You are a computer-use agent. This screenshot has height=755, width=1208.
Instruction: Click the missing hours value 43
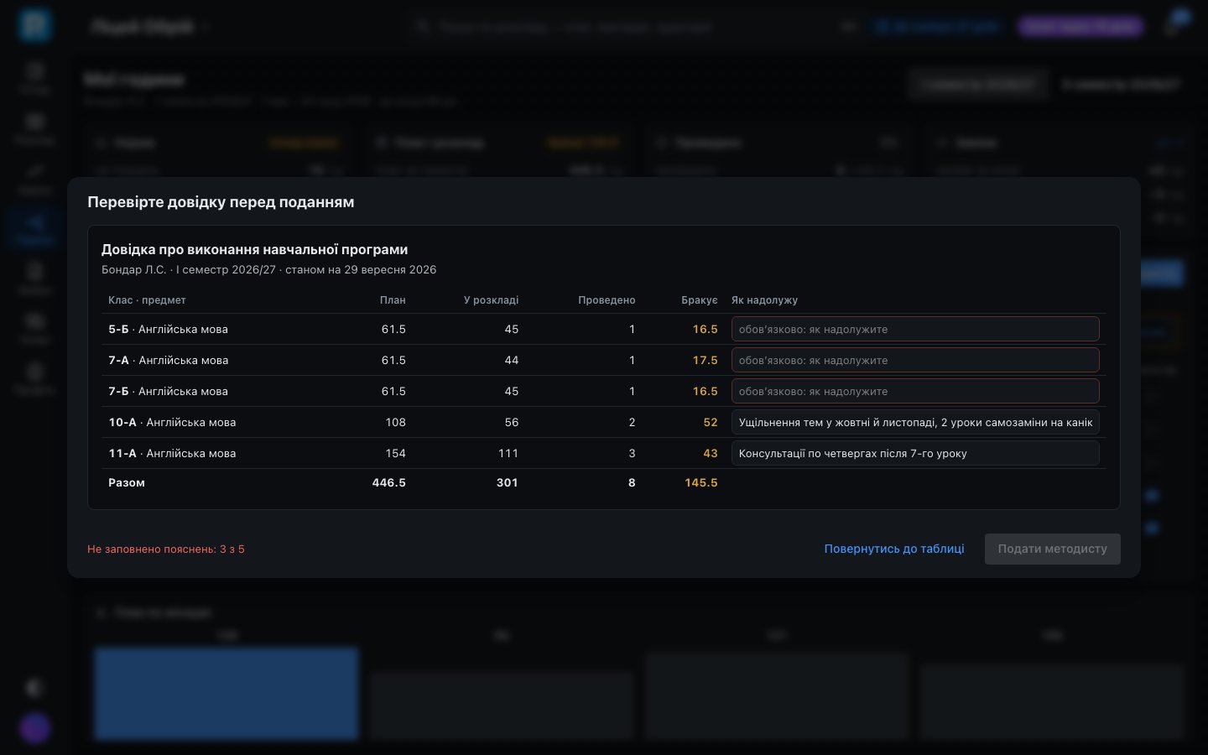click(711, 453)
